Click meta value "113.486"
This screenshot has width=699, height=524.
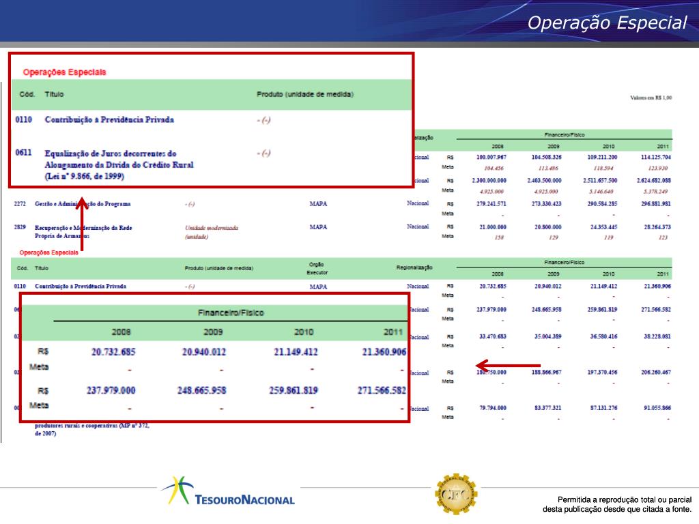(548, 169)
